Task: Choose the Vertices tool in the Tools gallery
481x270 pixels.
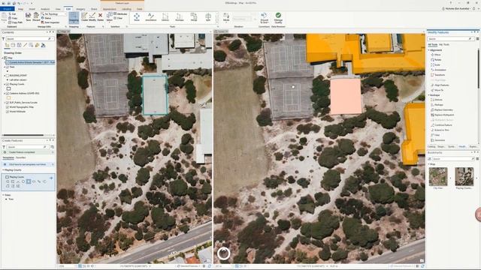Action: click(x=165, y=17)
